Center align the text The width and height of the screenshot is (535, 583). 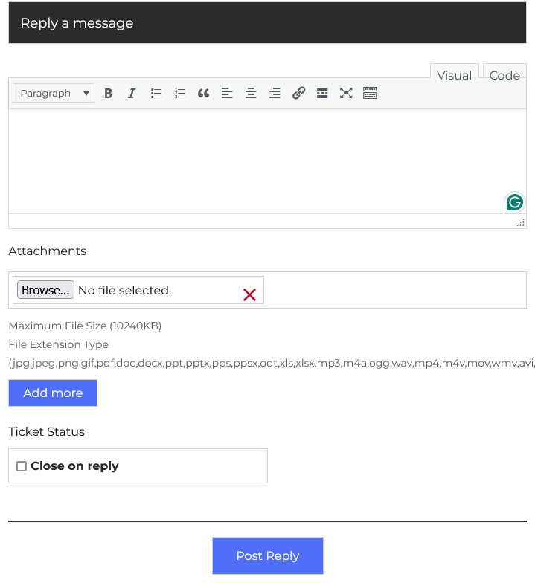251,94
